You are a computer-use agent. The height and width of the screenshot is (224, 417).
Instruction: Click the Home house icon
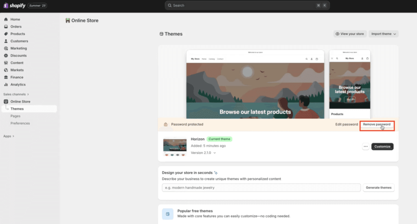(6, 20)
